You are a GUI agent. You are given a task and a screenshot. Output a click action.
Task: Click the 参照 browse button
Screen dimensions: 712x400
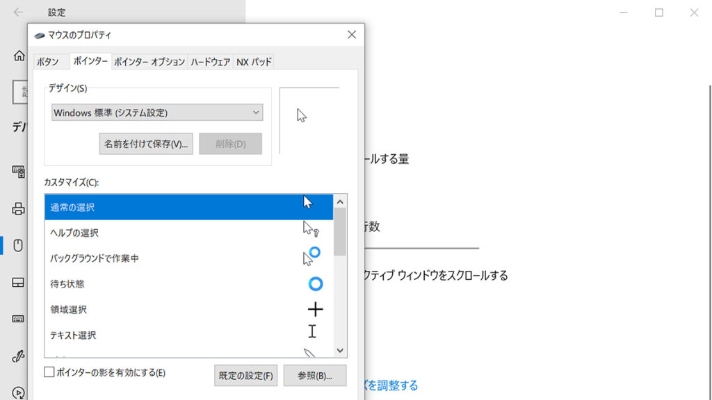point(314,376)
